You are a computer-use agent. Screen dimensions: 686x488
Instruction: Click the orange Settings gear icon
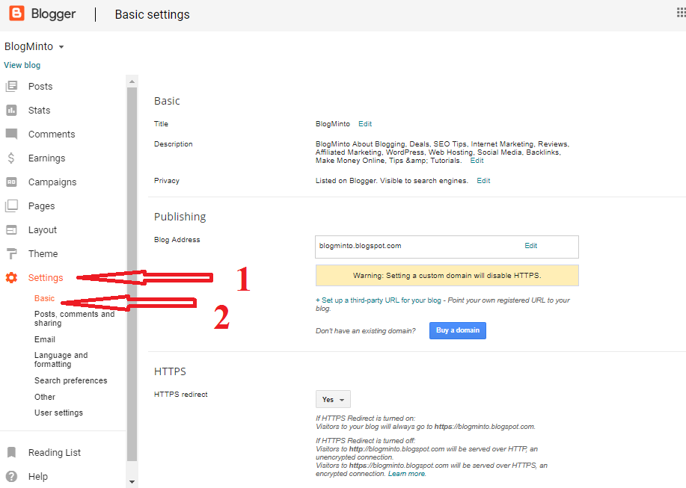click(x=11, y=277)
